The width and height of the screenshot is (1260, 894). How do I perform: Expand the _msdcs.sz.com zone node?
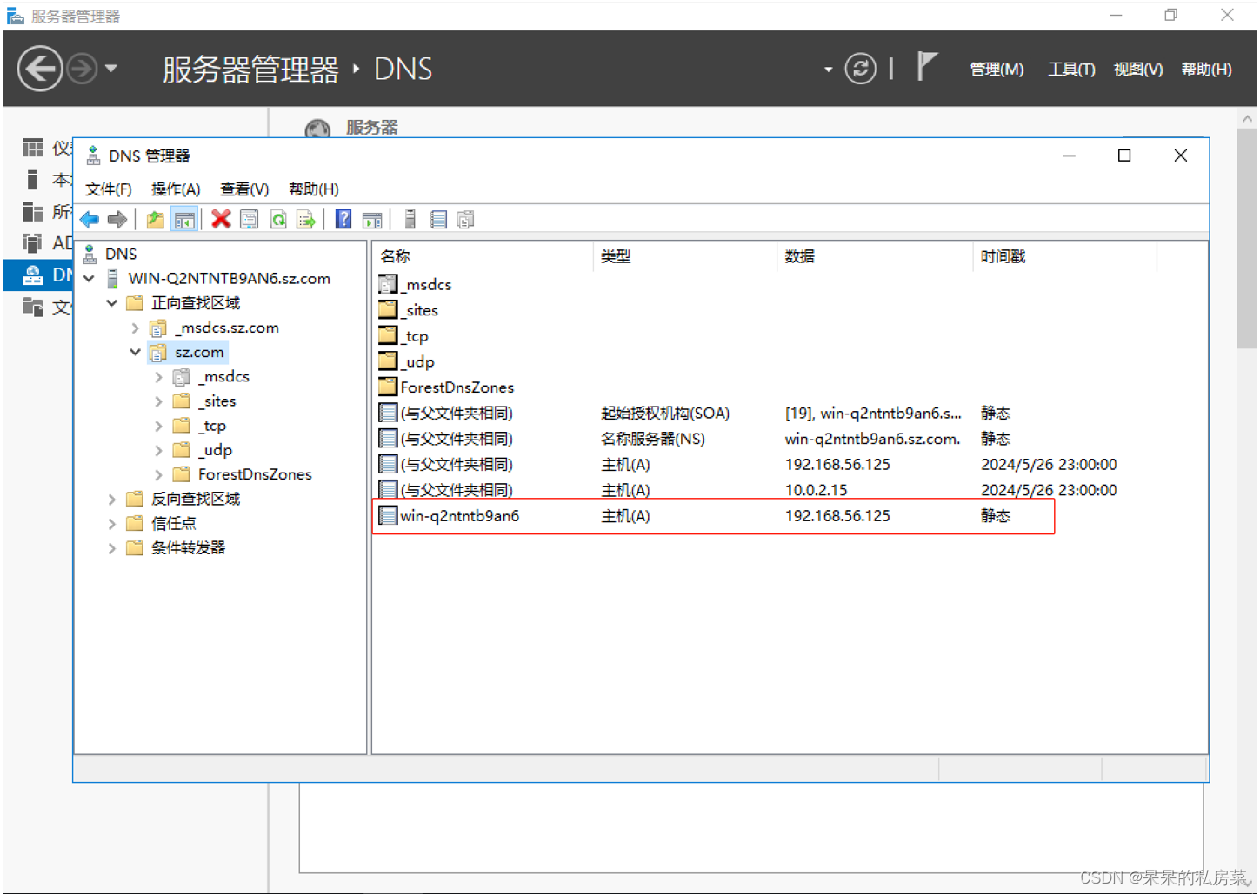click(x=135, y=328)
